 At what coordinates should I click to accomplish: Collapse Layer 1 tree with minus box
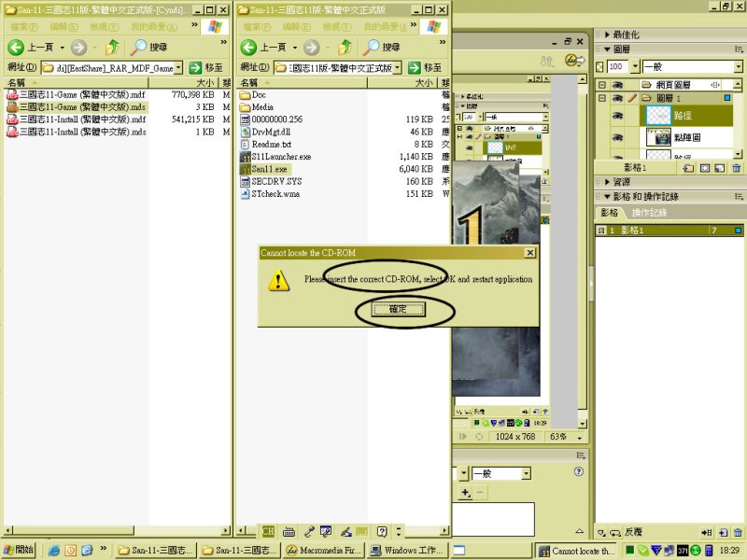click(601, 98)
